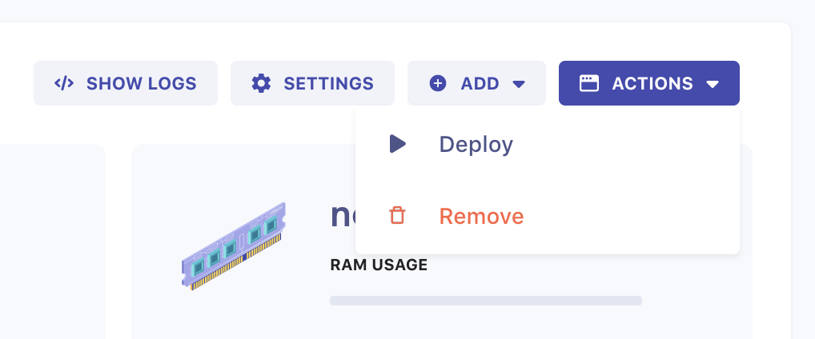815x339 pixels.
Task: Choose Deploy from the Actions menu
Action: (x=476, y=144)
